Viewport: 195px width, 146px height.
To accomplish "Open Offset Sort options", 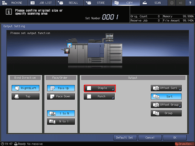I will [166, 88].
